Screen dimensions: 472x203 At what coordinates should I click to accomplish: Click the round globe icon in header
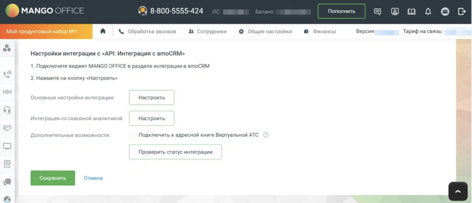(x=445, y=11)
